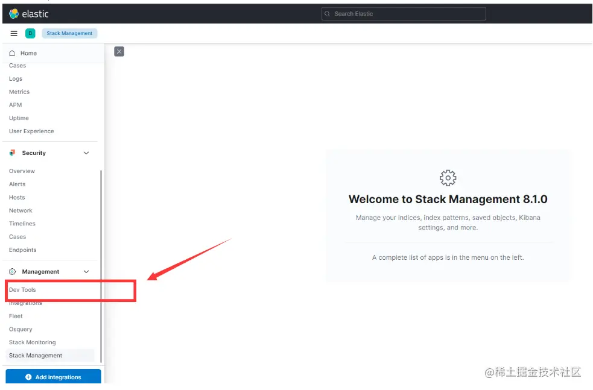This screenshot has height=390, width=593.
Task: Open User Experience in the sidebar
Action: click(31, 131)
